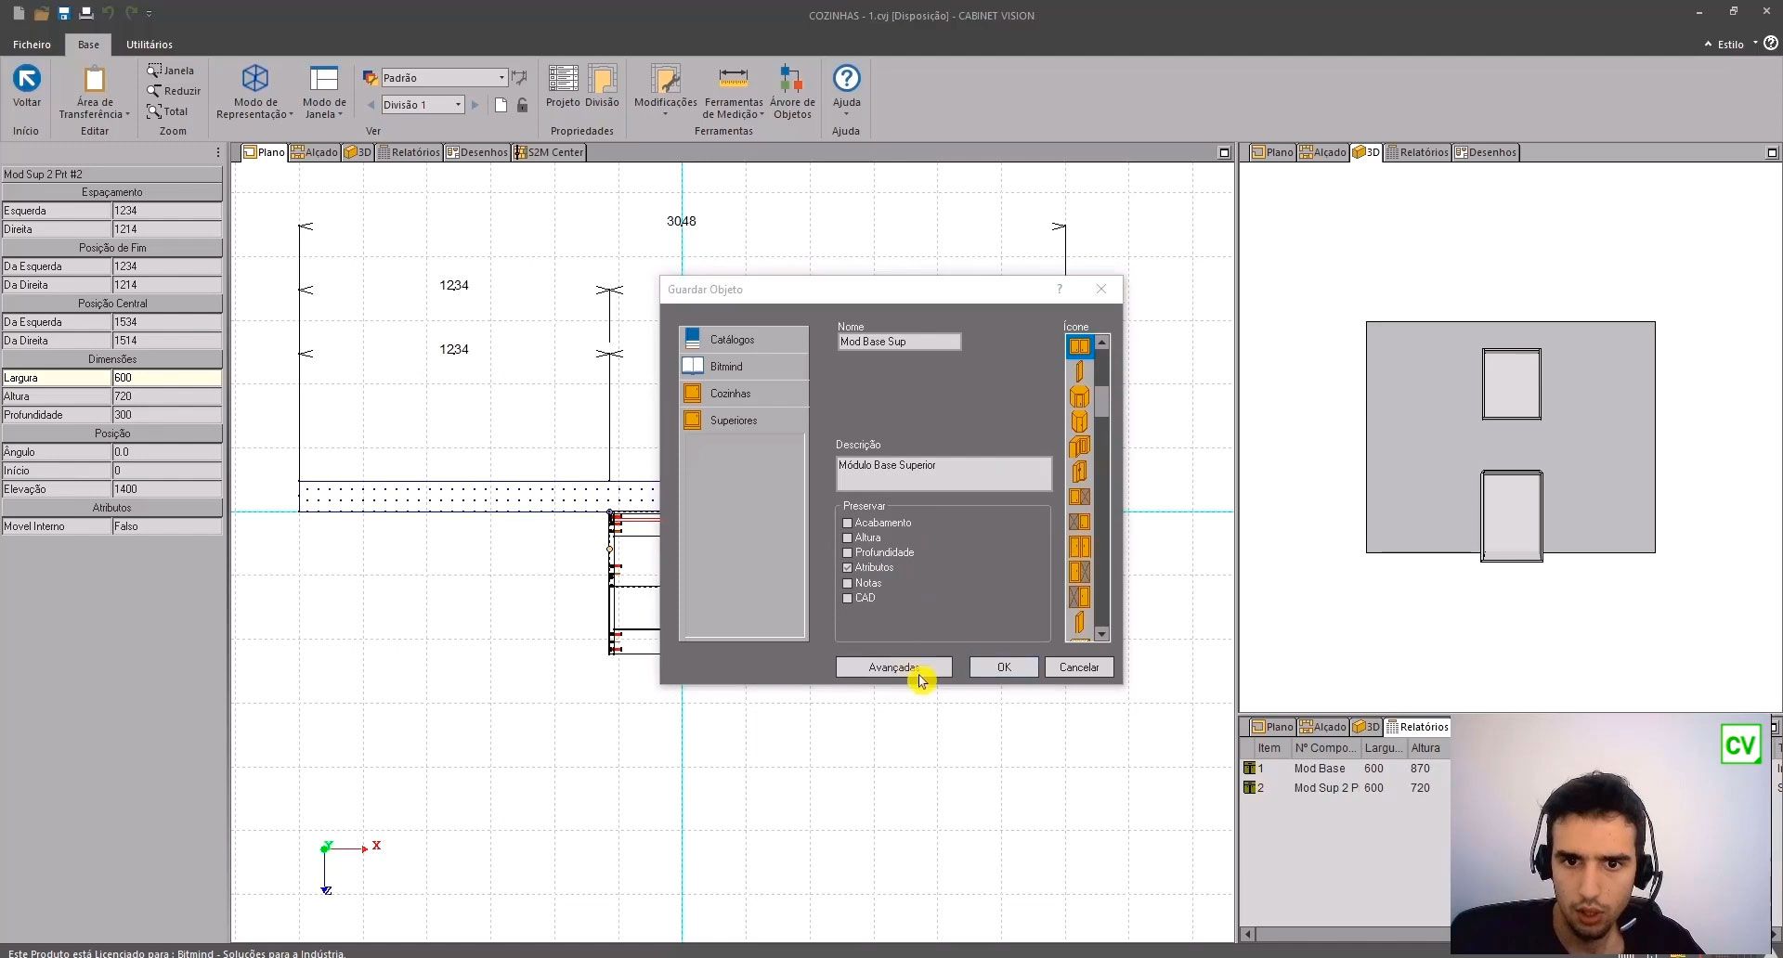
Task: Open the Árvore de Objetos icon
Action: click(791, 79)
